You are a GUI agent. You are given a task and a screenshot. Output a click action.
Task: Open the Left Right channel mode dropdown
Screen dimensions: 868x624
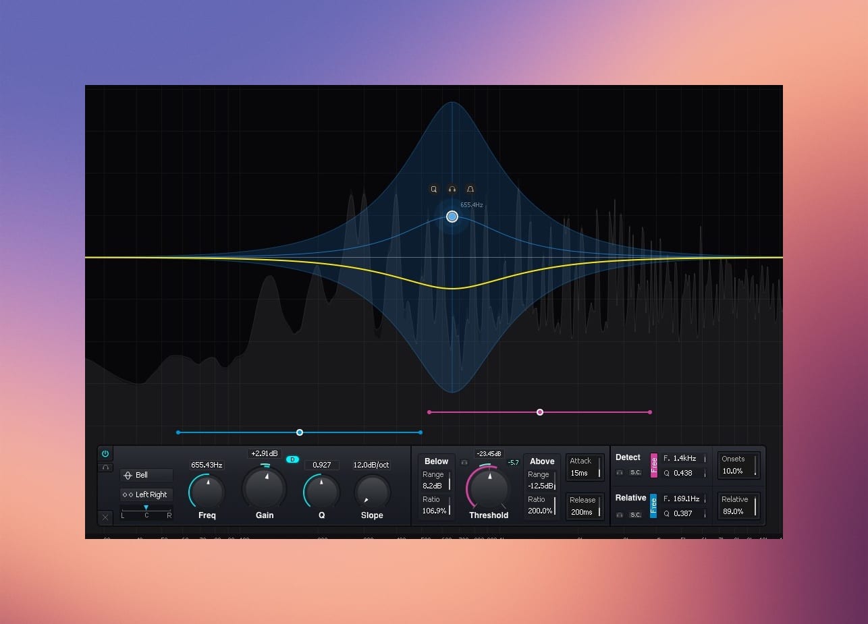146,494
